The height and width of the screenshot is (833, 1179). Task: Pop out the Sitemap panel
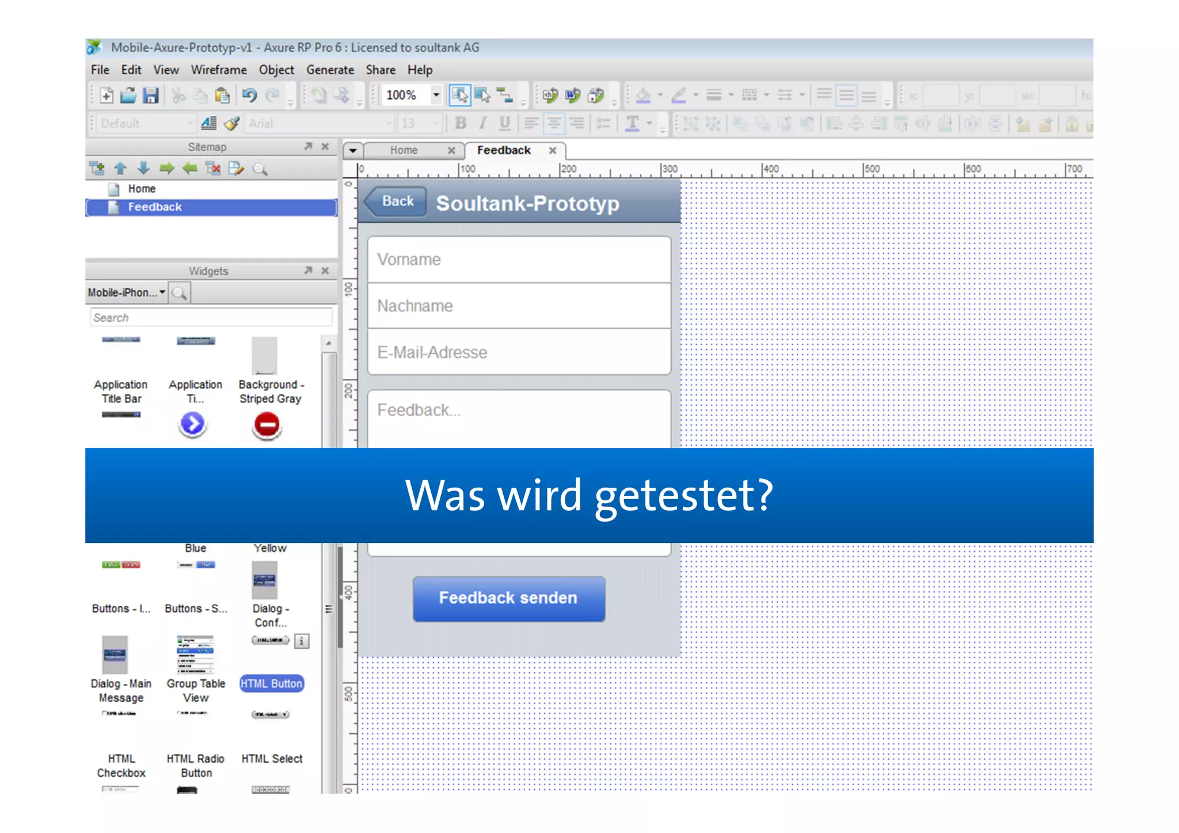point(308,146)
